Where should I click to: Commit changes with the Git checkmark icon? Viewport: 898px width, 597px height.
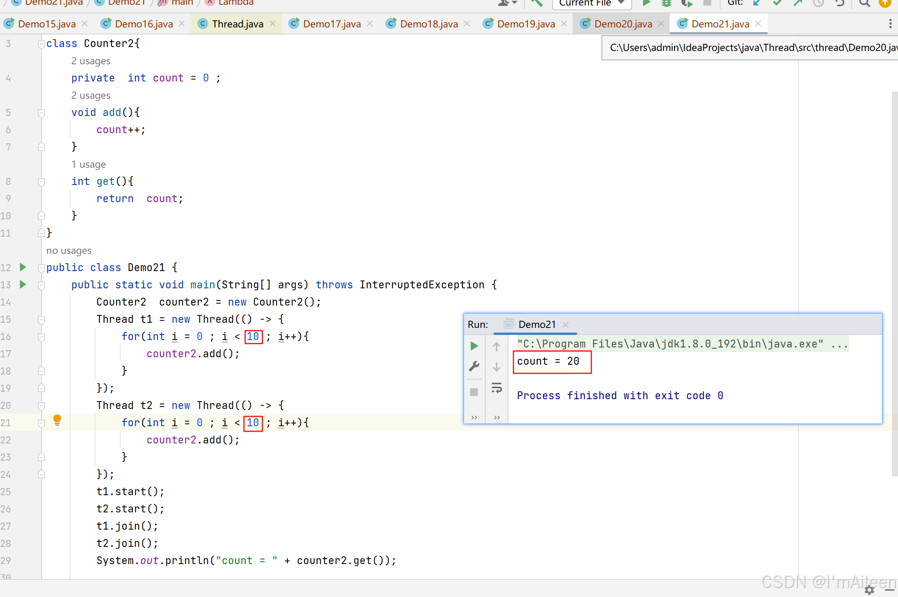point(777,3)
